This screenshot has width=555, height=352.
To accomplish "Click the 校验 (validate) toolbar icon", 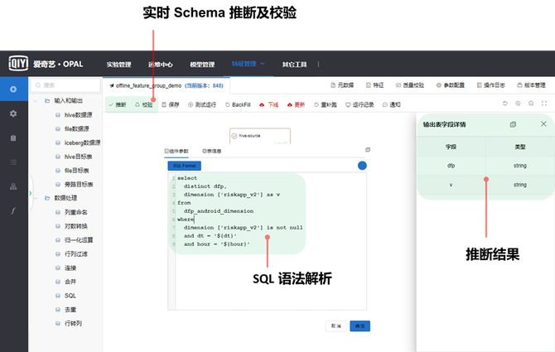I will tap(143, 105).
